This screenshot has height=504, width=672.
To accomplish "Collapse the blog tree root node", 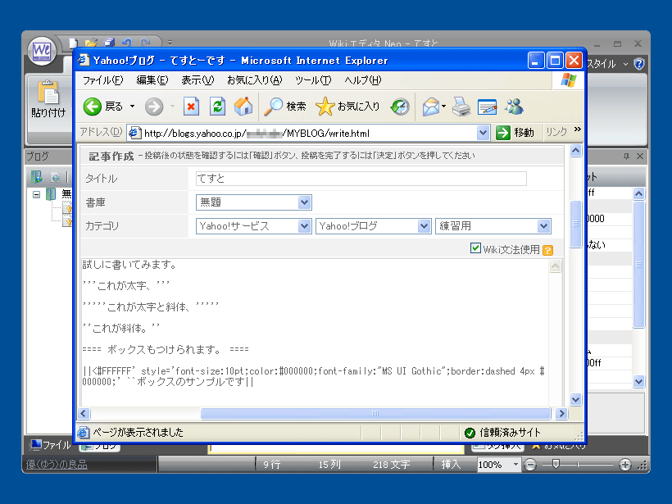I will click(x=36, y=194).
